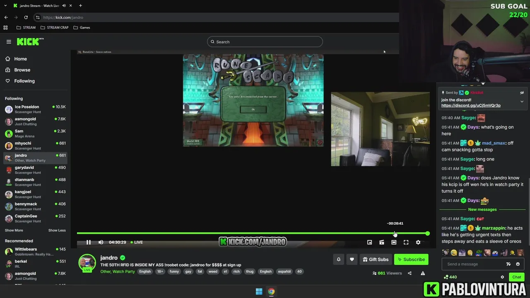
Task: Follow jandro with the heart button
Action: (352, 260)
